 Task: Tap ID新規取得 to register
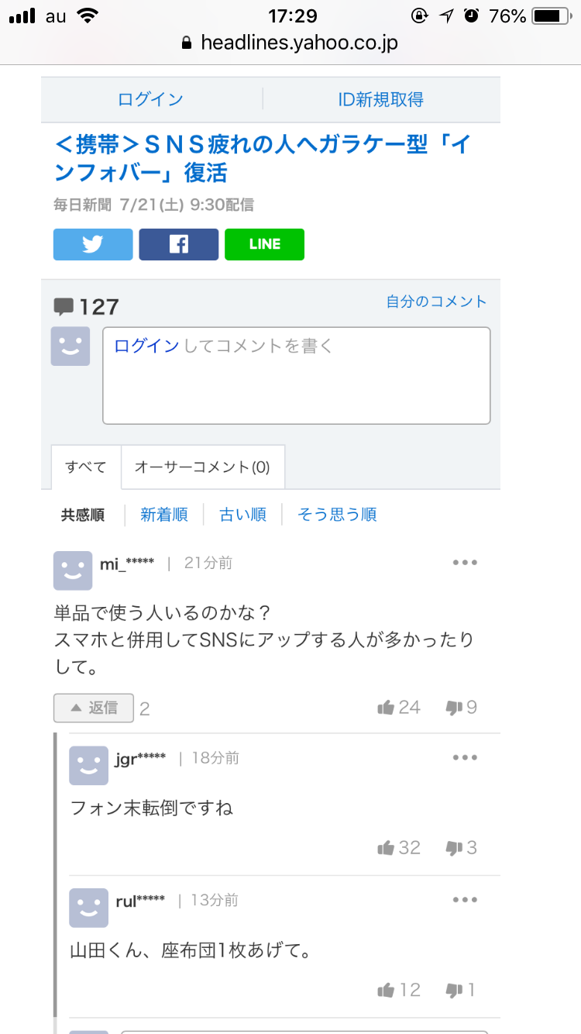click(381, 99)
